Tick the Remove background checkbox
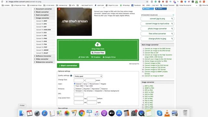 pos(103,91)
